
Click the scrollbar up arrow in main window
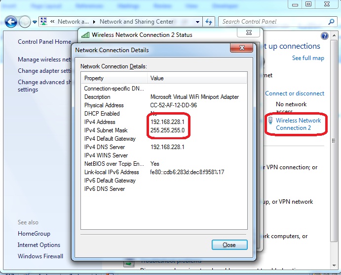(334, 35)
